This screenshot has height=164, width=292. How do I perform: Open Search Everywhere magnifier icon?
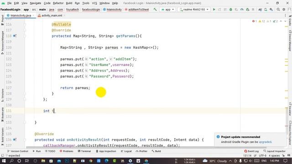coord(278,9)
